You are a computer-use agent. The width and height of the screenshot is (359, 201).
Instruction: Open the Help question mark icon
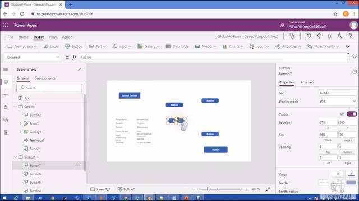click(350, 36)
